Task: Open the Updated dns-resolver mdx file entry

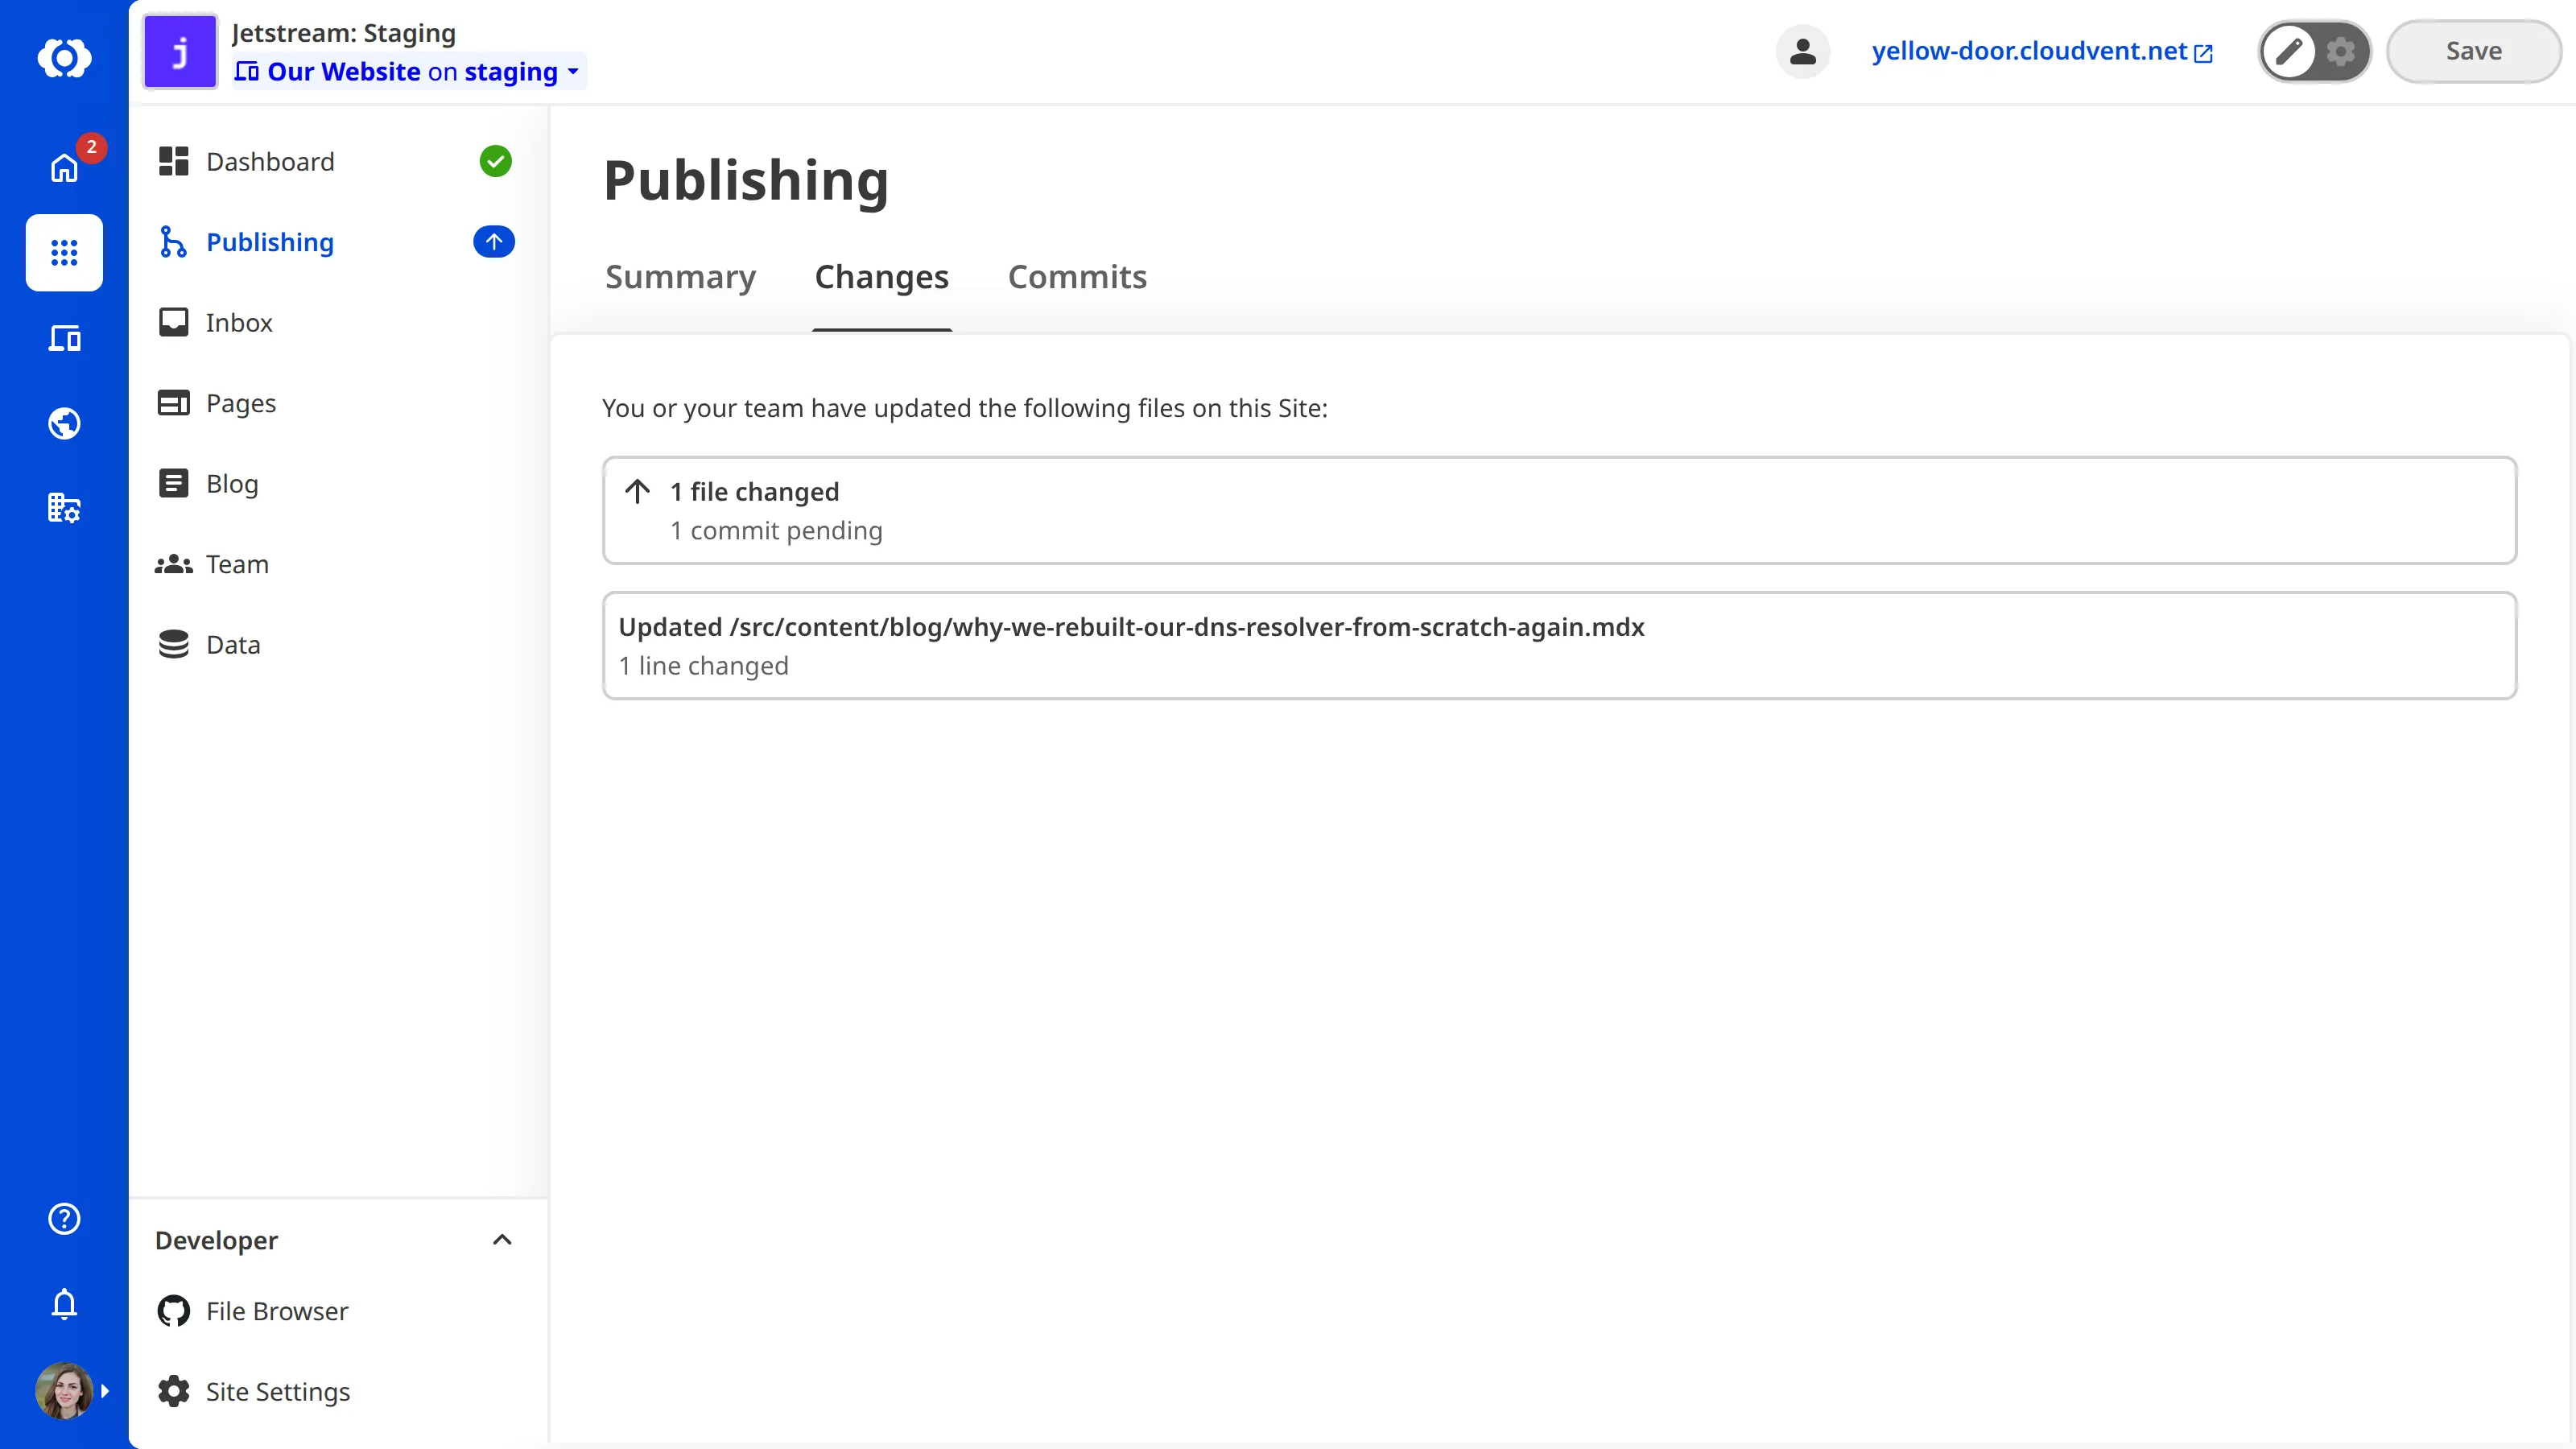Action: pyautogui.click(x=1559, y=645)
